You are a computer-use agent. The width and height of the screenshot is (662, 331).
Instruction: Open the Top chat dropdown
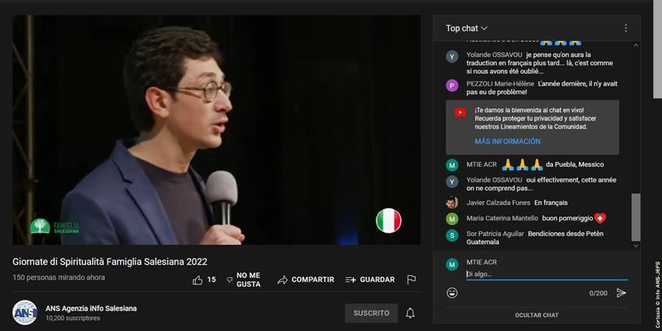click(467, 28)
